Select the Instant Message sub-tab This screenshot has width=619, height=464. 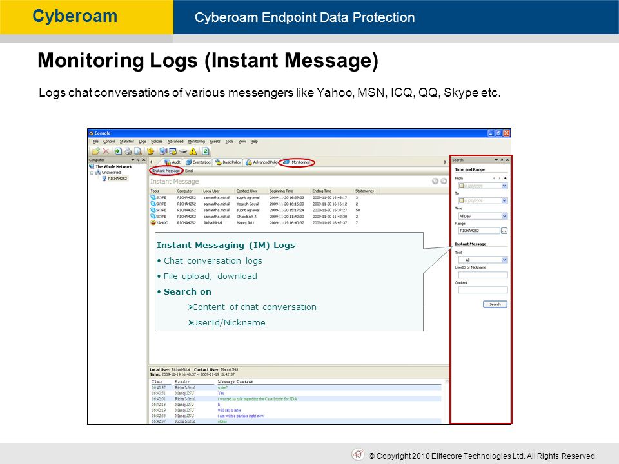click(x=166, y=171)
